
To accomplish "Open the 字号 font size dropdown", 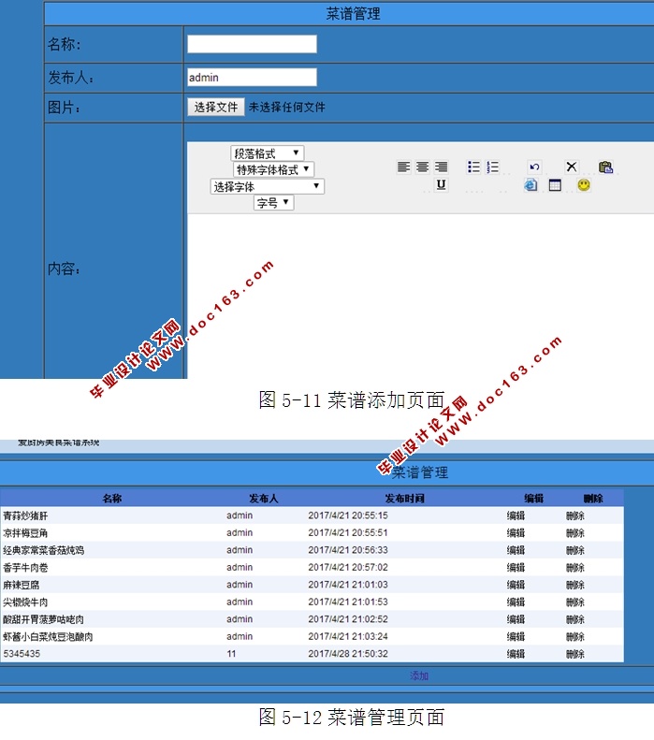I will [x=274, y=203].
